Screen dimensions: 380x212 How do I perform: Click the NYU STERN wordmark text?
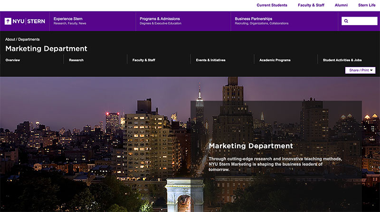29,21
